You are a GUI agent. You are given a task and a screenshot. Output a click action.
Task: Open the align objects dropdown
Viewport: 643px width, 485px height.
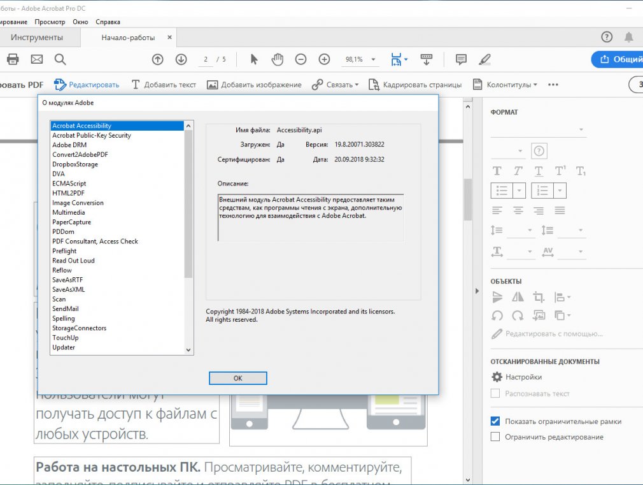pos(562,296)
